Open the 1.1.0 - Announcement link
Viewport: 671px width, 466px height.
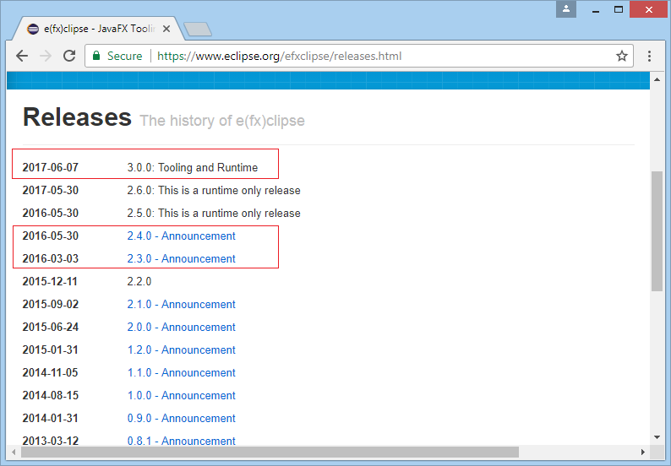coord(182,373)
